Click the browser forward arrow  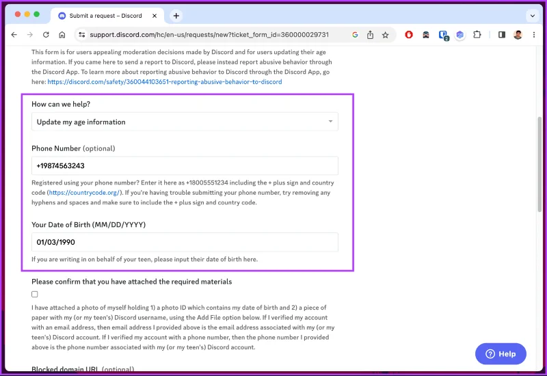click(x=30, y=35)
